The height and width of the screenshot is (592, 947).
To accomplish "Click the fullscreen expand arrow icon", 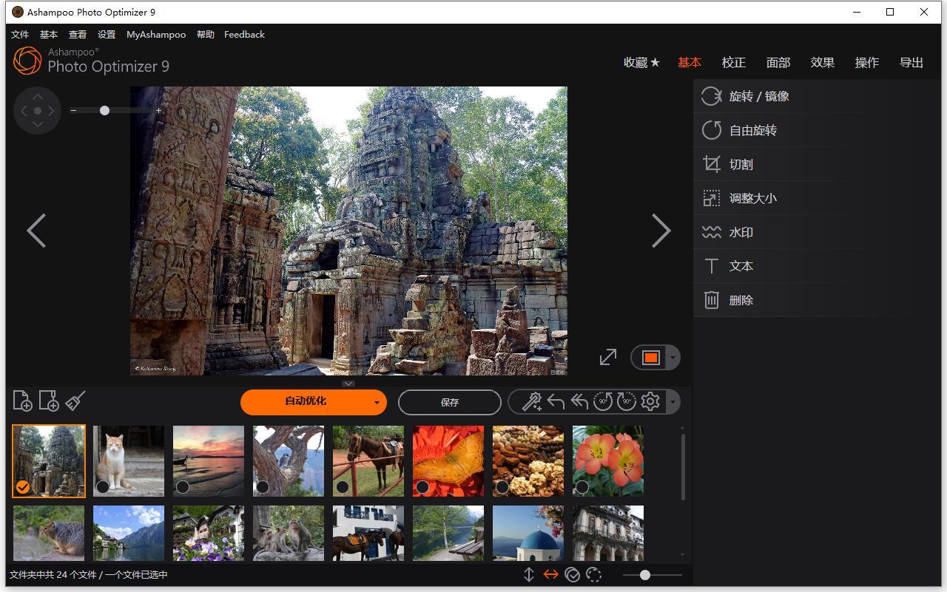I will click(x=608, y=357).
